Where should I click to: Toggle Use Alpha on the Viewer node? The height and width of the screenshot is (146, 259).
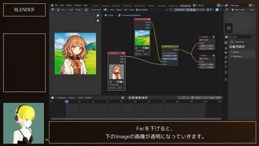coord(200,59)
